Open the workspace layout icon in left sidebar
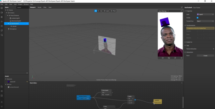This screenshot has height=109, width=215. [x=2, y=8]
